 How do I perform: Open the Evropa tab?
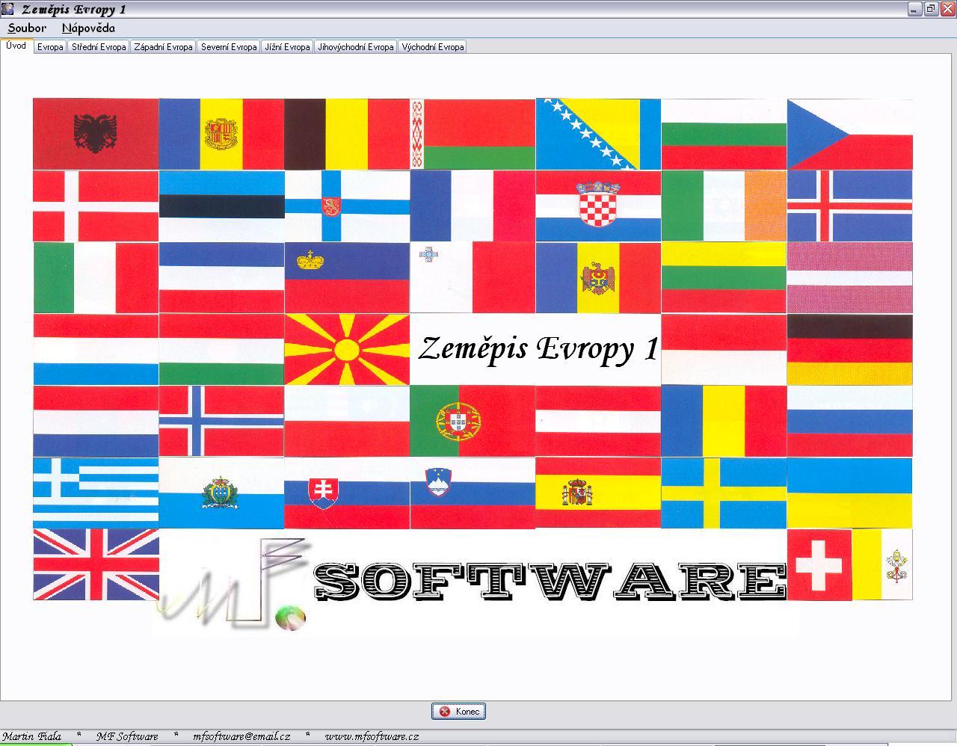tap(50, 47)
